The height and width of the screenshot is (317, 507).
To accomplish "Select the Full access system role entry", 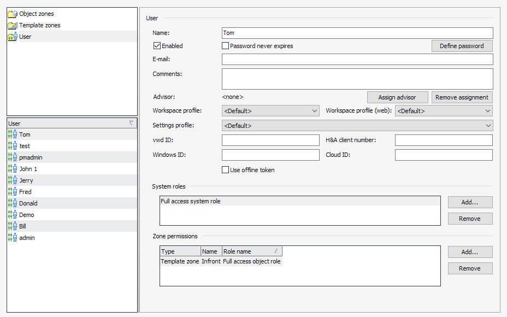I will pos(191,201).
